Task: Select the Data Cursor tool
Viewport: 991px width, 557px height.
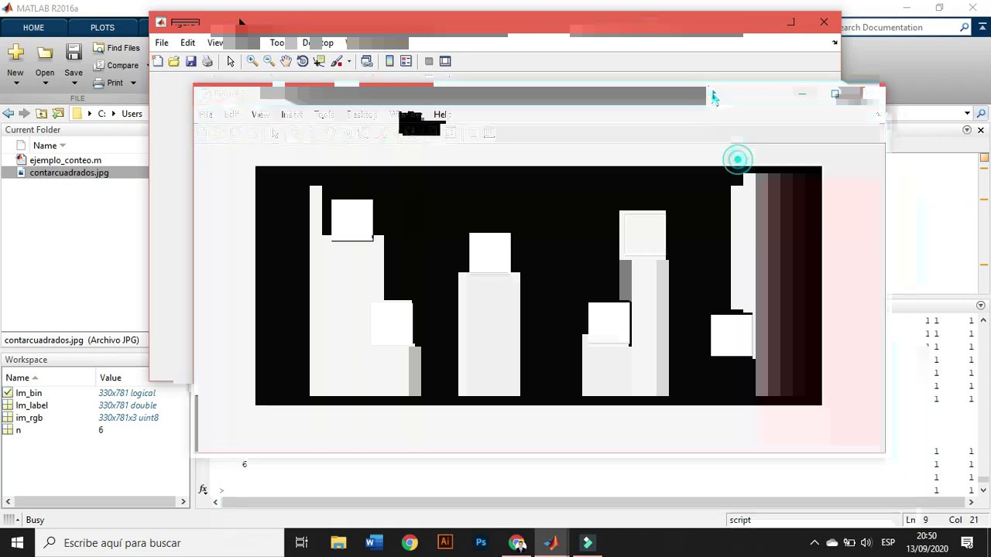Action: click(319, 61)
